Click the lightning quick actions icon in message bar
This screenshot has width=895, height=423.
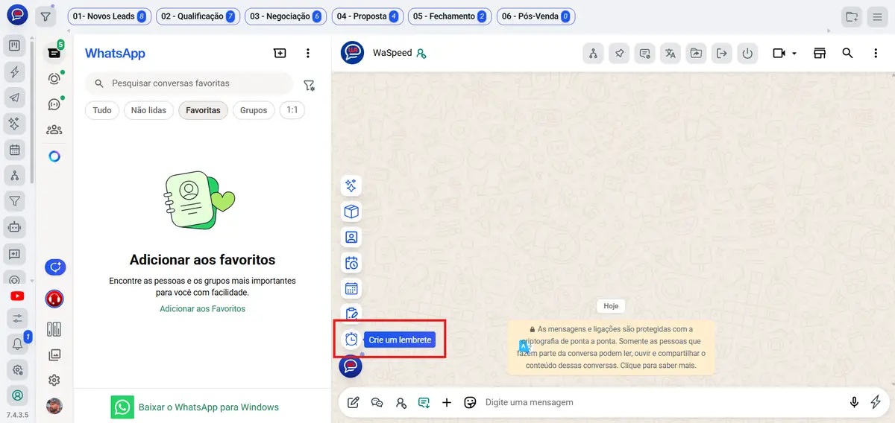click(x=876, y=402)
